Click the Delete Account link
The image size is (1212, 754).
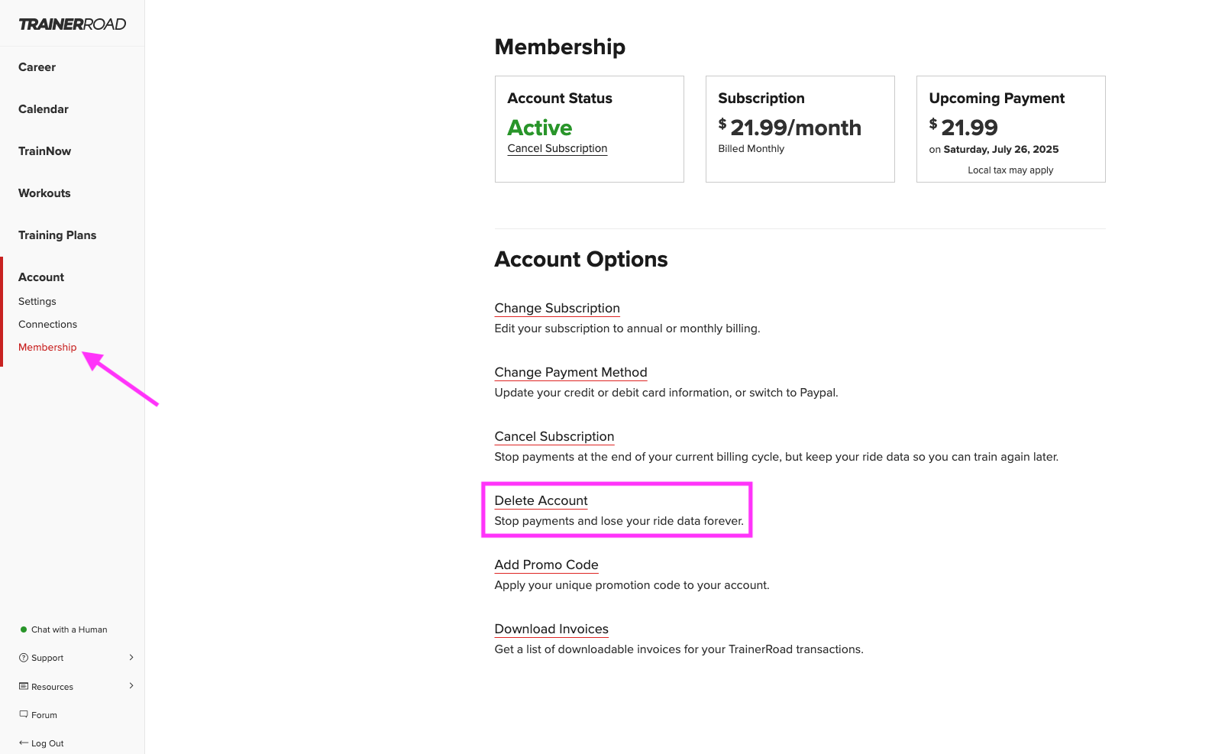[x=541, y=500]
